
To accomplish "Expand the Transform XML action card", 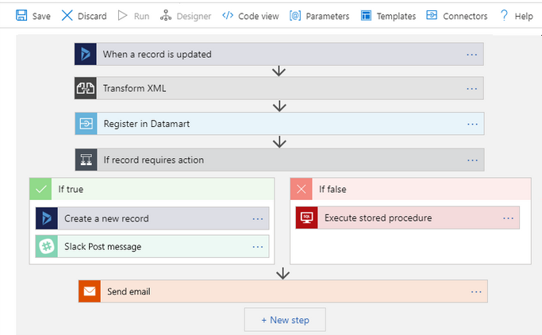I will (x=279, y=88).
